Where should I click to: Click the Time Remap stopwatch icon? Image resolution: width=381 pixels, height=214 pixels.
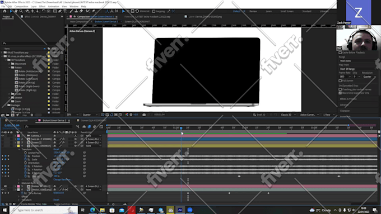coord(22,193)
